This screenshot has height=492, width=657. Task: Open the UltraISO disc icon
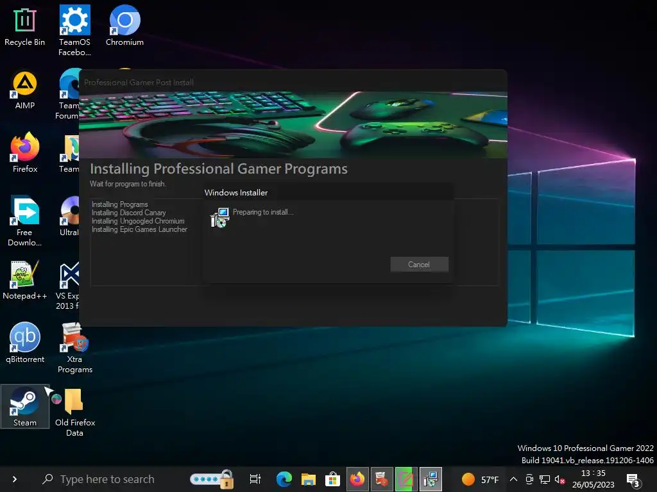point(69,216)
